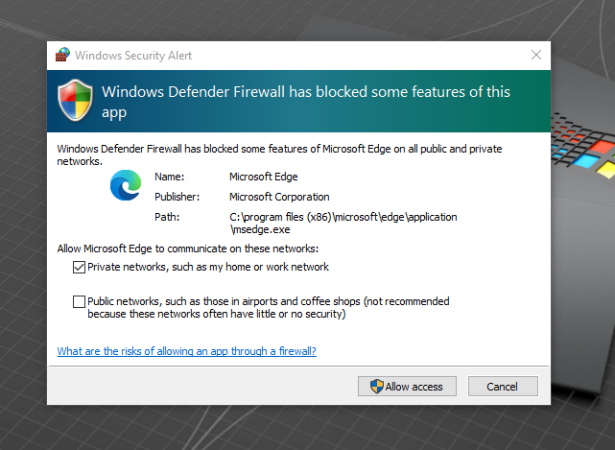Screen dimensions: 615x450
Task: Click the firewall icon in the title bar
Action: [x=62, y=55]
